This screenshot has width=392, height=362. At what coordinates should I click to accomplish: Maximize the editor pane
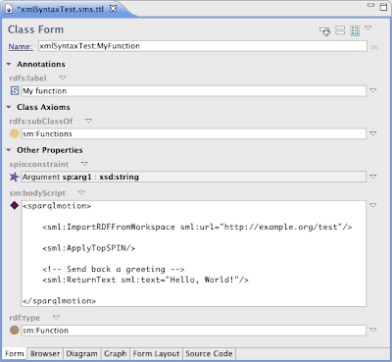(384, 7)
